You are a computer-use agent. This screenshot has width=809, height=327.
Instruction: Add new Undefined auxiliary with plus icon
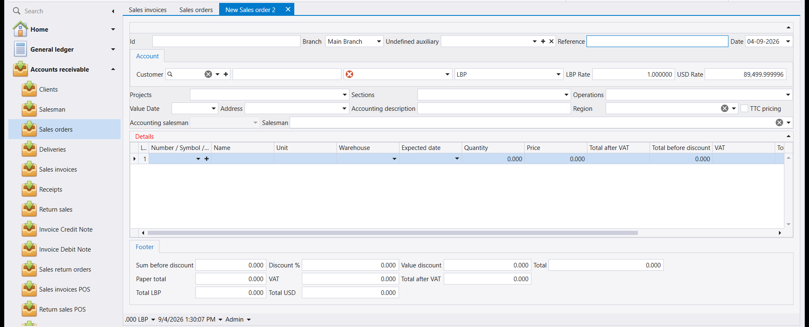[x=543, y=41]
